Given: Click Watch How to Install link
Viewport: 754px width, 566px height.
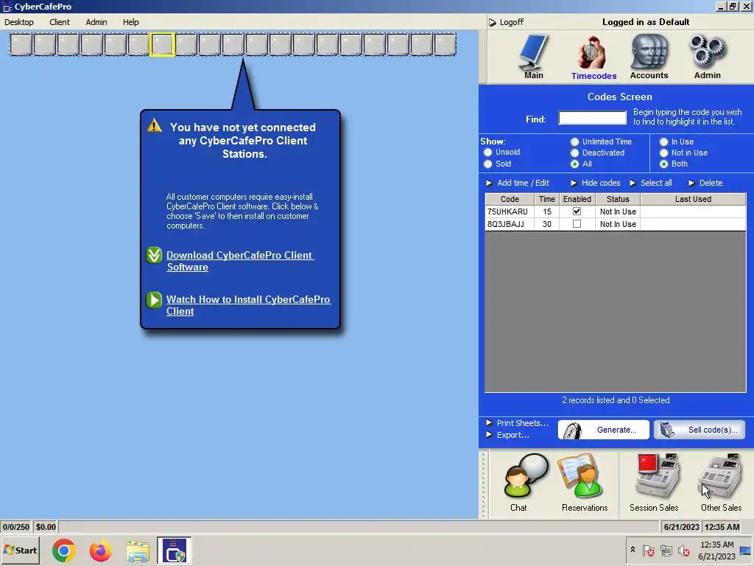Looking at the screenshot, I should pyautogui.click(x=248, y=305).
